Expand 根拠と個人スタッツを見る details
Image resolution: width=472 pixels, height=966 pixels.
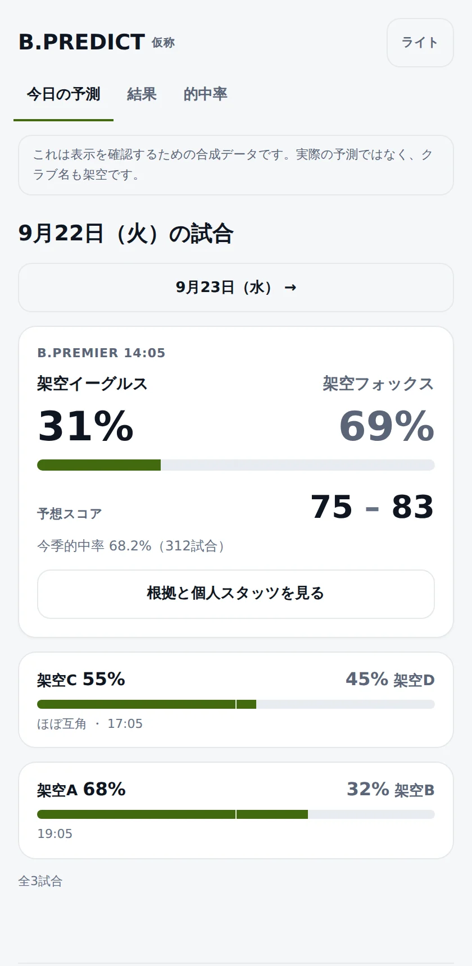236,594
